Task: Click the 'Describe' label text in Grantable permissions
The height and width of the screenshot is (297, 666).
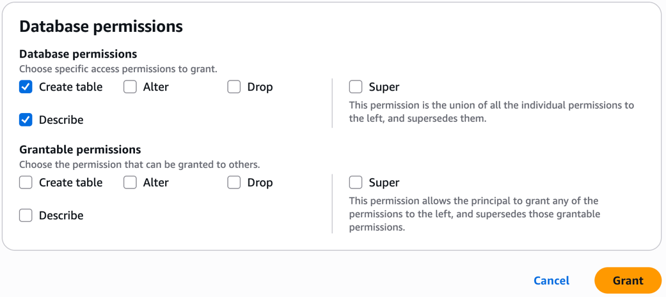Action: point(61,215)
